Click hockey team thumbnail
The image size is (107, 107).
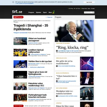tap(20, 53)
